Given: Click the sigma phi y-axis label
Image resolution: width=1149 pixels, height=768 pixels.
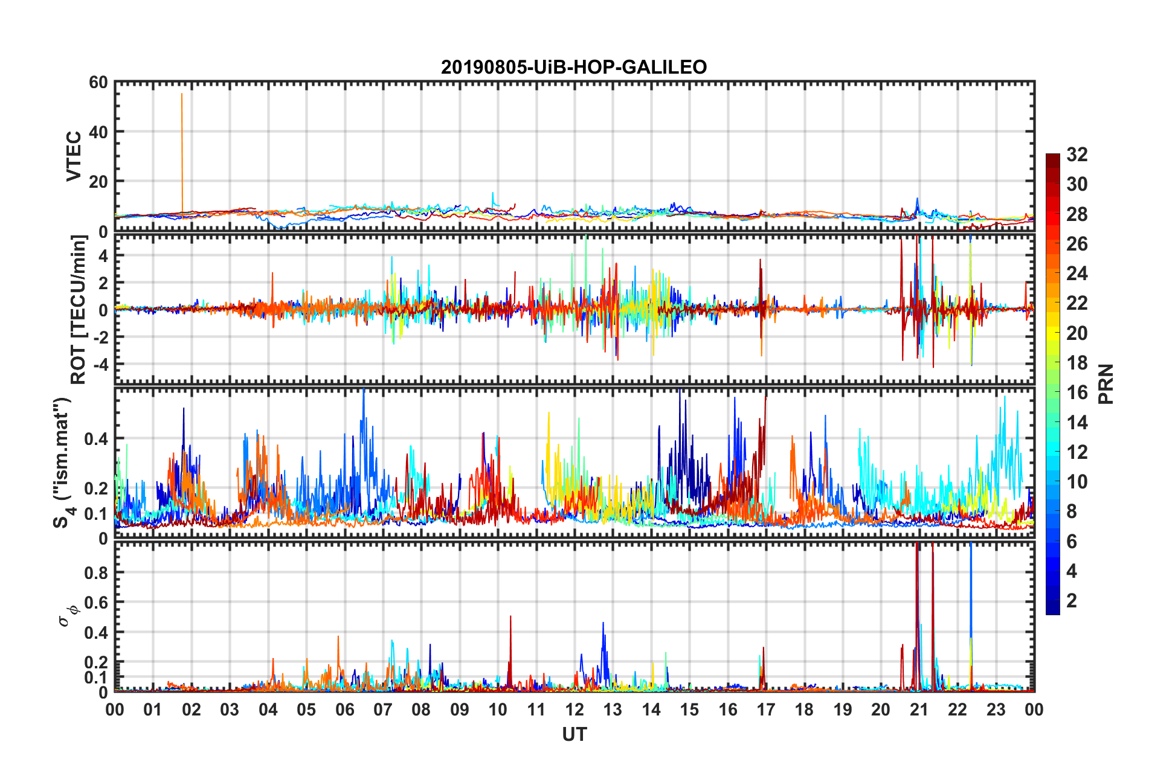Looking at the screenshot, I should click(68, 615).
